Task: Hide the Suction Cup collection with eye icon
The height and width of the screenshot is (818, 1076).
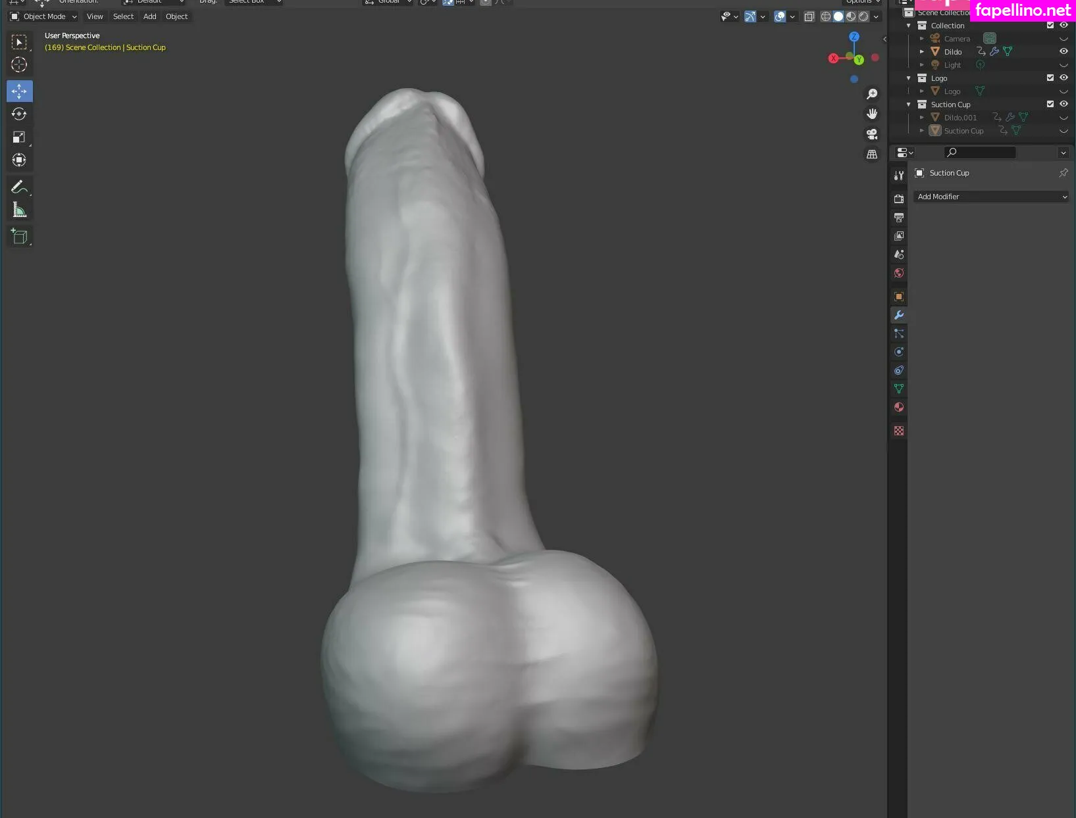Action: point(1063,104)
